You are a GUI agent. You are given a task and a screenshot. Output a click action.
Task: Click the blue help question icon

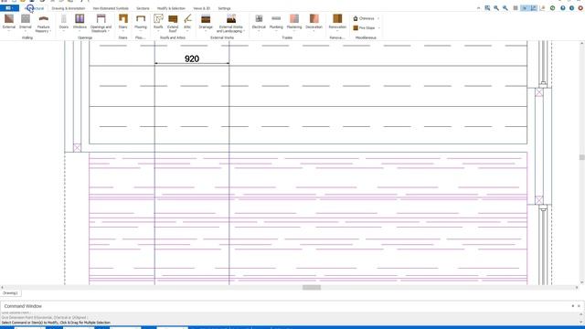(x=563, y=8)
